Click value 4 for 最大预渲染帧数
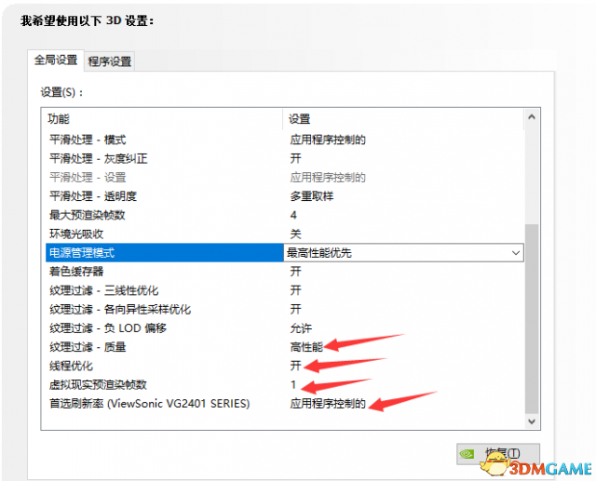The width and height of the screenshot is (596, 481). (x=293, y=215)
